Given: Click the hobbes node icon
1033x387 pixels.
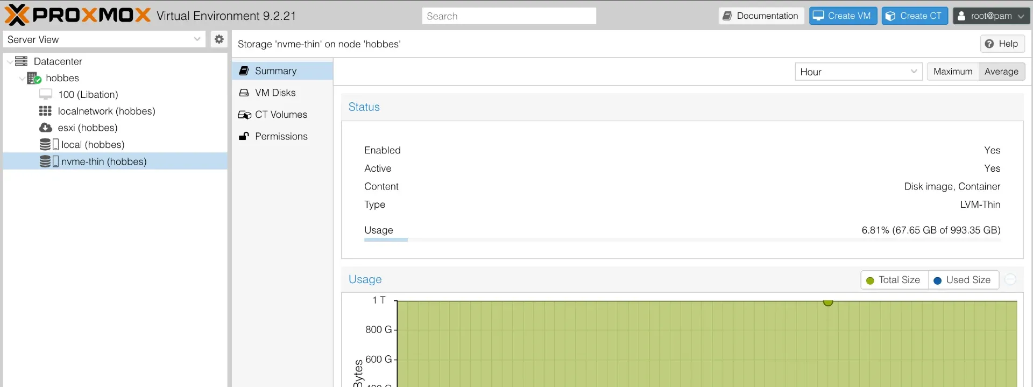Looking at the screenshot, I should [34, 78].
